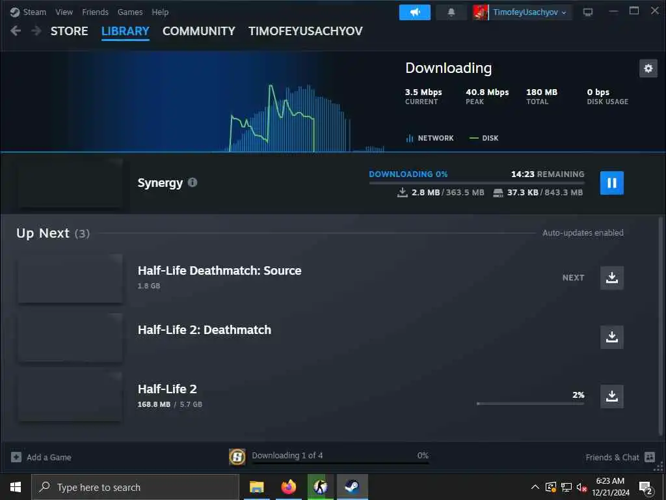The image size is (666, 500).
Task: Click 14:23 REMAINING text
Action: pos(548,174)
